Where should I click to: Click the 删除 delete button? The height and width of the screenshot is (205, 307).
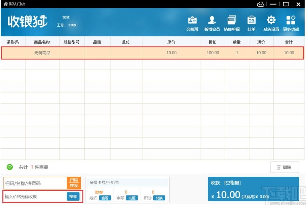point(284,167)
